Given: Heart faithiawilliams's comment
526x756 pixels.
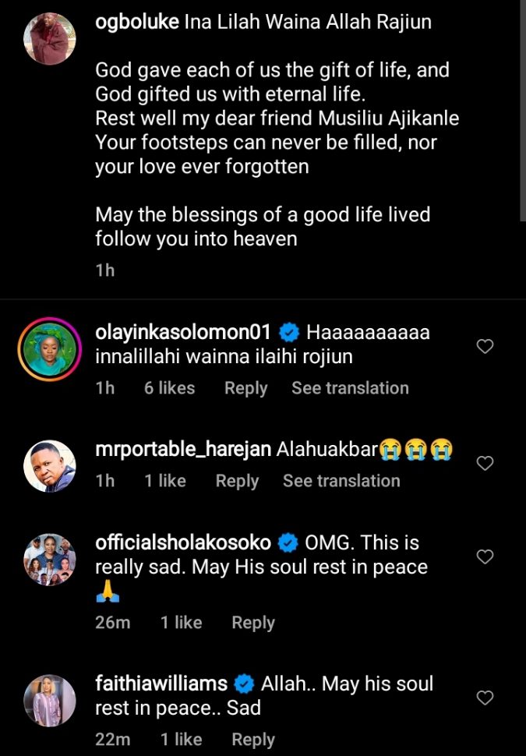Looking at the screenshot, I should point(485,698).
